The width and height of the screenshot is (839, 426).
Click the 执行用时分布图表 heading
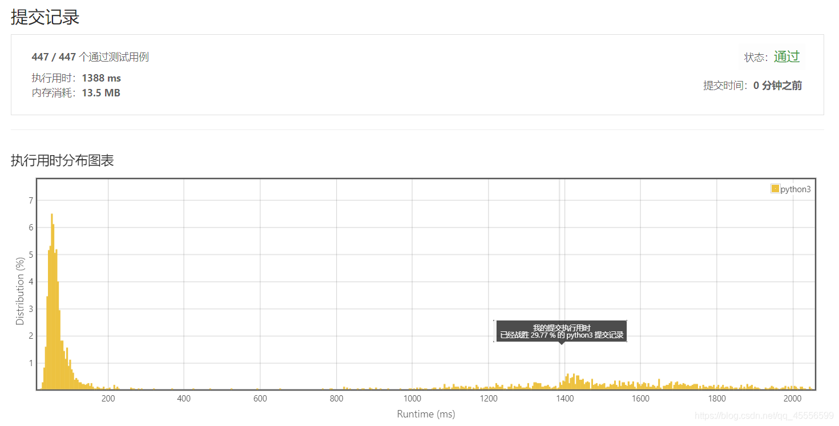click(62, 161)
